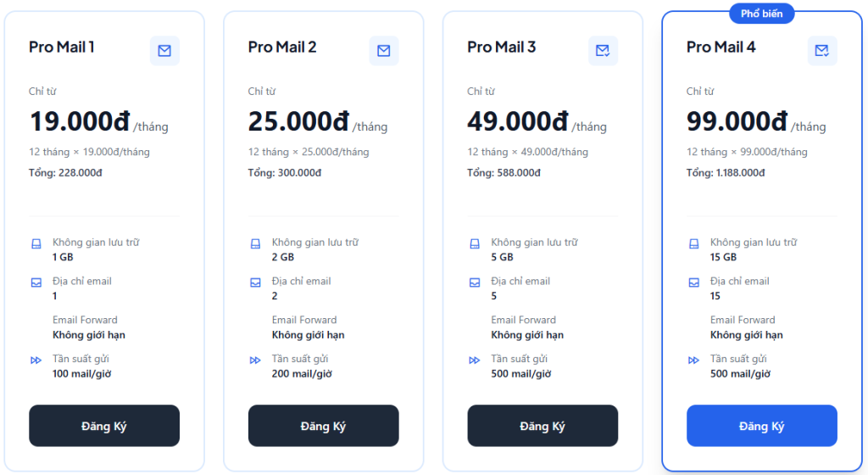Select the Pro Mail 2 plan title

point(282,47)
